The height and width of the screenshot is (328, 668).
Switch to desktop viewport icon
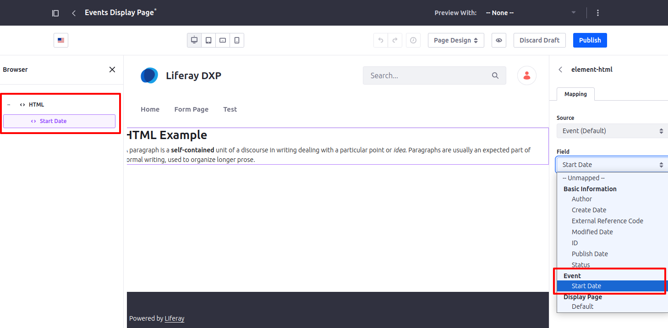(194, 40)
